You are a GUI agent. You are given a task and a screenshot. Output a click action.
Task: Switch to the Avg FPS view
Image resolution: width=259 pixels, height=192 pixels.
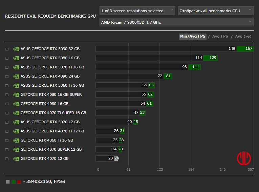click(220, 37)
